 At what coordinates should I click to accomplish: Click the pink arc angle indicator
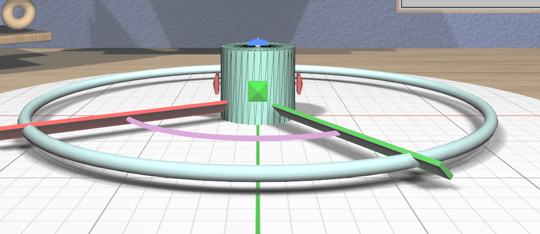(x=232, y=137)
